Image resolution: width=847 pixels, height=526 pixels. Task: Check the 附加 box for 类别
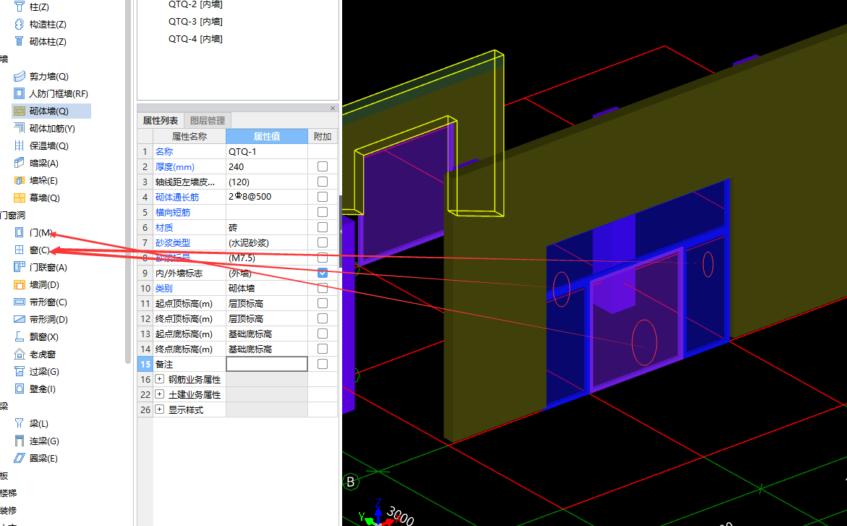(323, 288)
